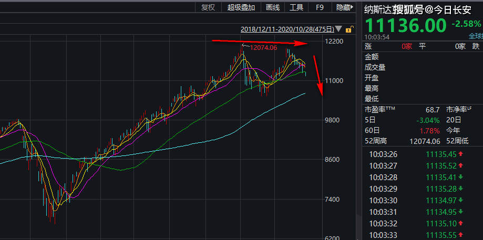
Task: Select the 开盘 row label
Action: 372,78
